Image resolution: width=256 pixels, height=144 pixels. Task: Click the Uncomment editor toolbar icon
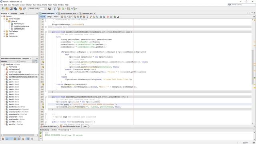(x=118, y=17)
